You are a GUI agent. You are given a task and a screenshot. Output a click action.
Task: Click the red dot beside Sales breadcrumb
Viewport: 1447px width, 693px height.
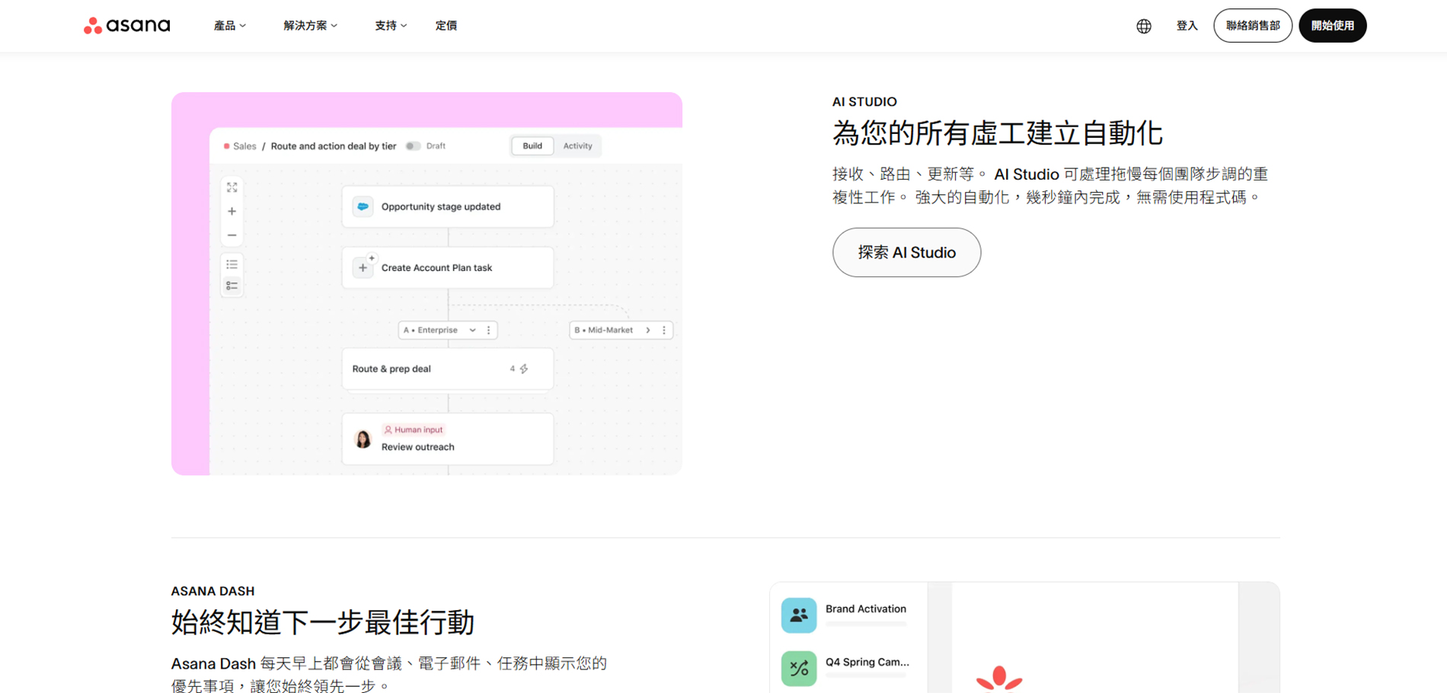(226, 146)
